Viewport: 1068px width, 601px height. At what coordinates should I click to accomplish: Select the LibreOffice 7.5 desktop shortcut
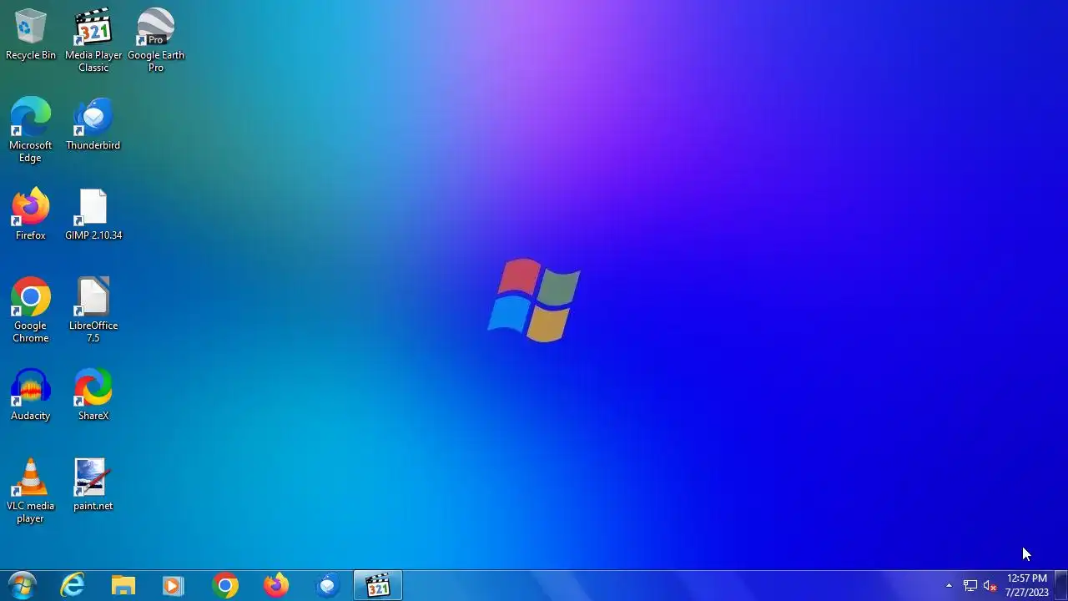(93, 311)
